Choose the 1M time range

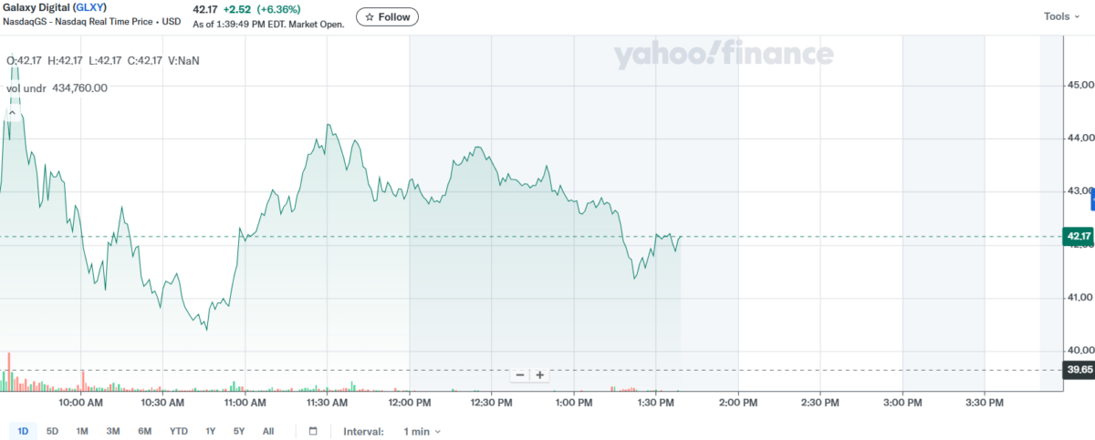tap(82, 431)
